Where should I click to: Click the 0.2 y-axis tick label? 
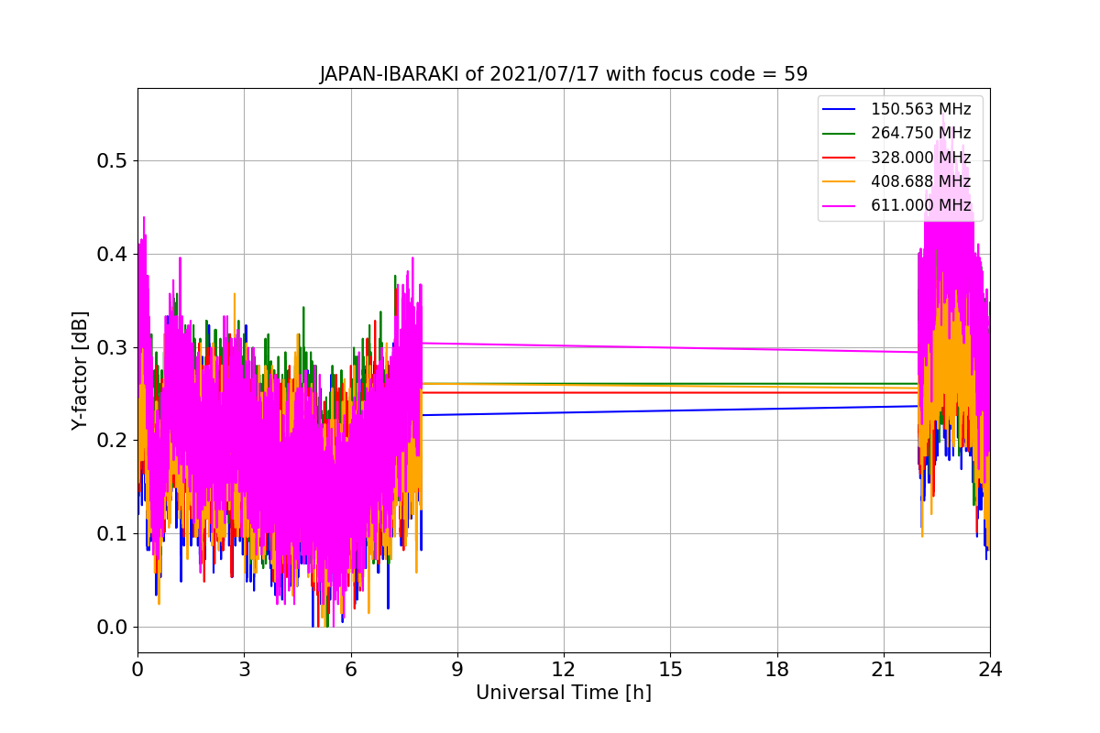(112, 441)
